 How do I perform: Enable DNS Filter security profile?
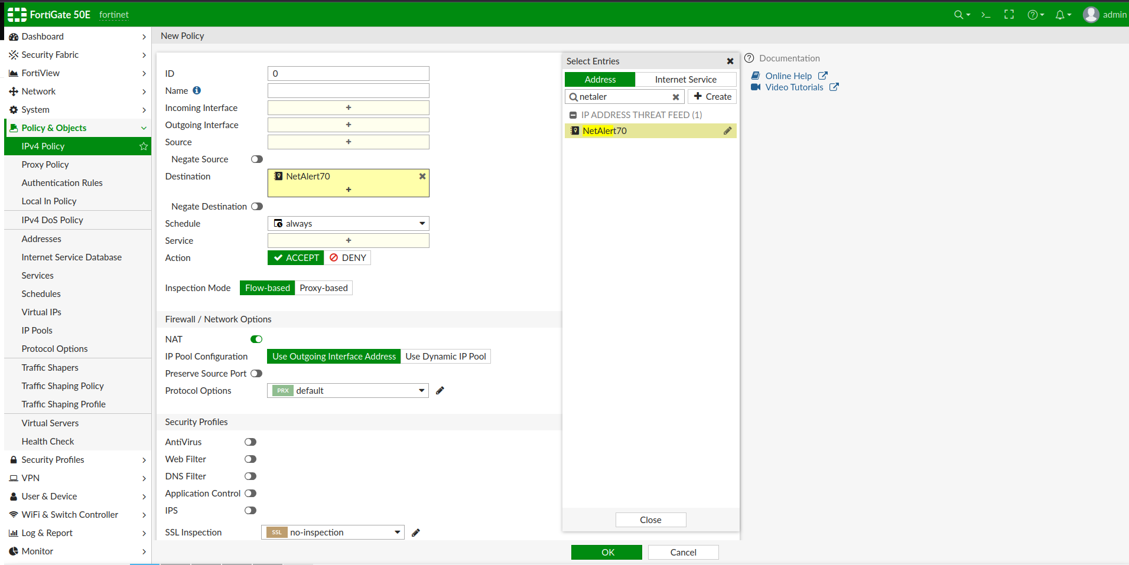click(250, 476)
